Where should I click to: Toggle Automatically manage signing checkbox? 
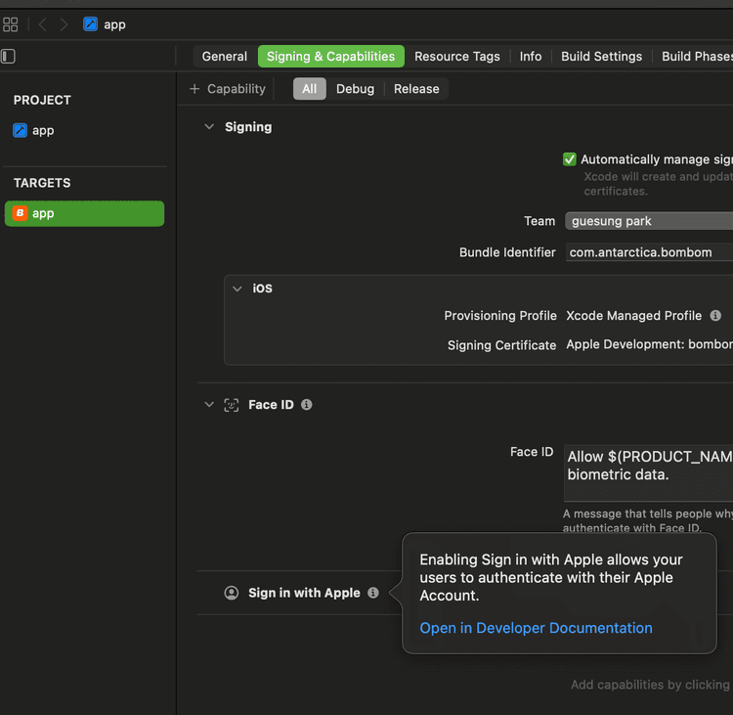pyautogui.click(x=570, y=159)
